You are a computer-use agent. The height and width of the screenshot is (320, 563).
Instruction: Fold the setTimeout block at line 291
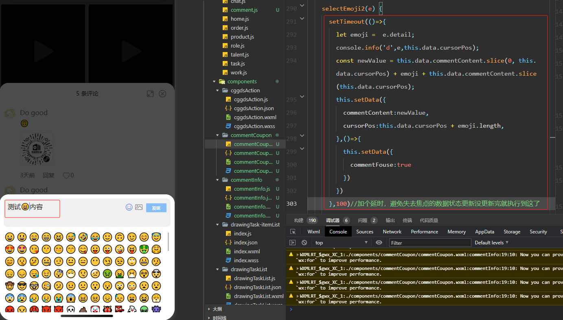(302, 18)
